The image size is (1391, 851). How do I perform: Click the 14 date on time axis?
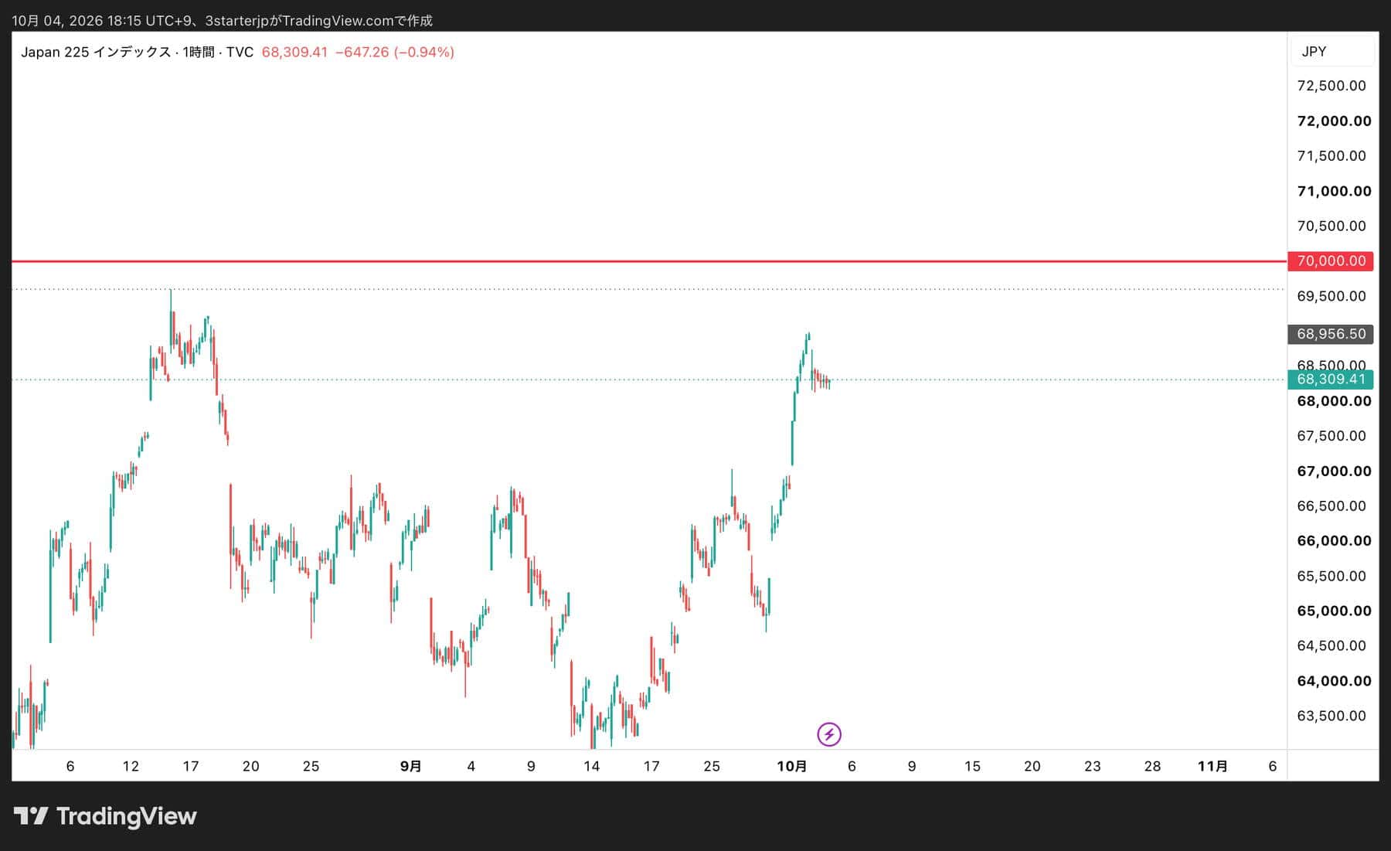pos(591,766)
